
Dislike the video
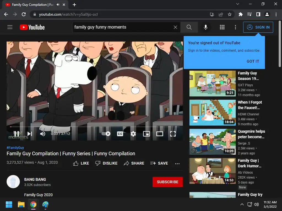[106, 163]
